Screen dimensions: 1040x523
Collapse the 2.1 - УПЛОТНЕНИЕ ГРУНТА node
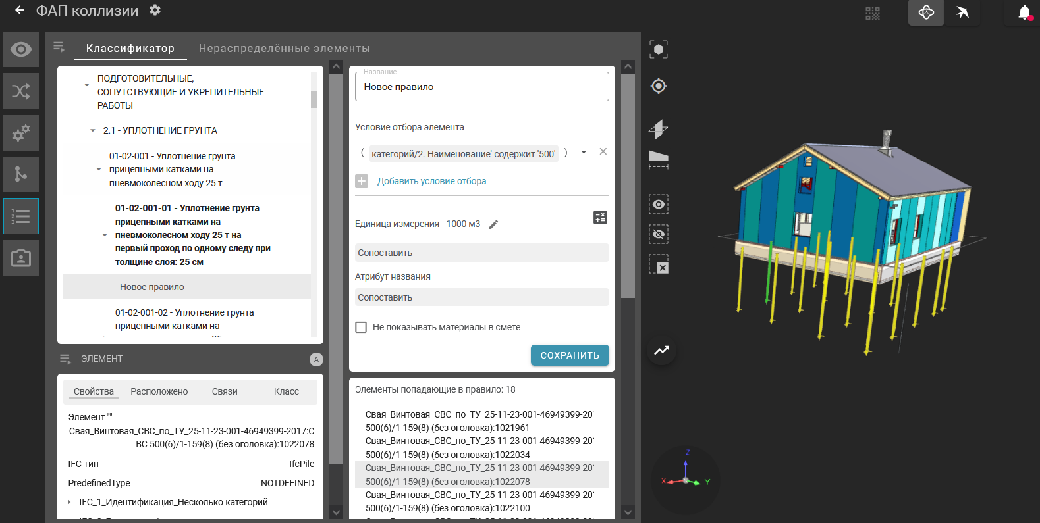coord(93,130)
